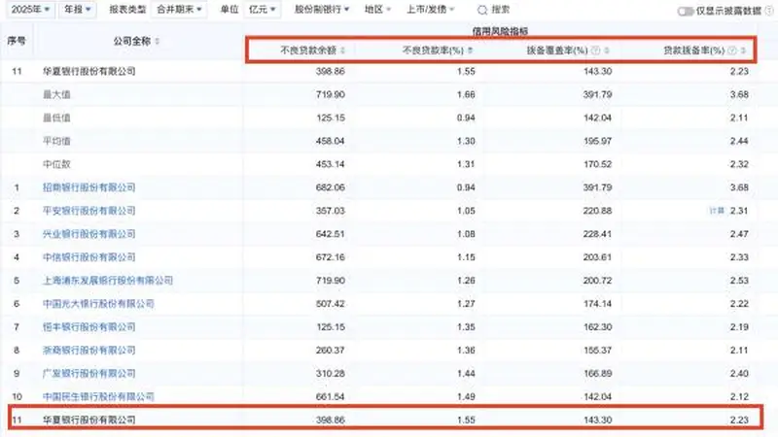Screen dimensions: 778x437
Task: Open the 上市/发债 filter dropdown
Action: [x=430, y=10]
